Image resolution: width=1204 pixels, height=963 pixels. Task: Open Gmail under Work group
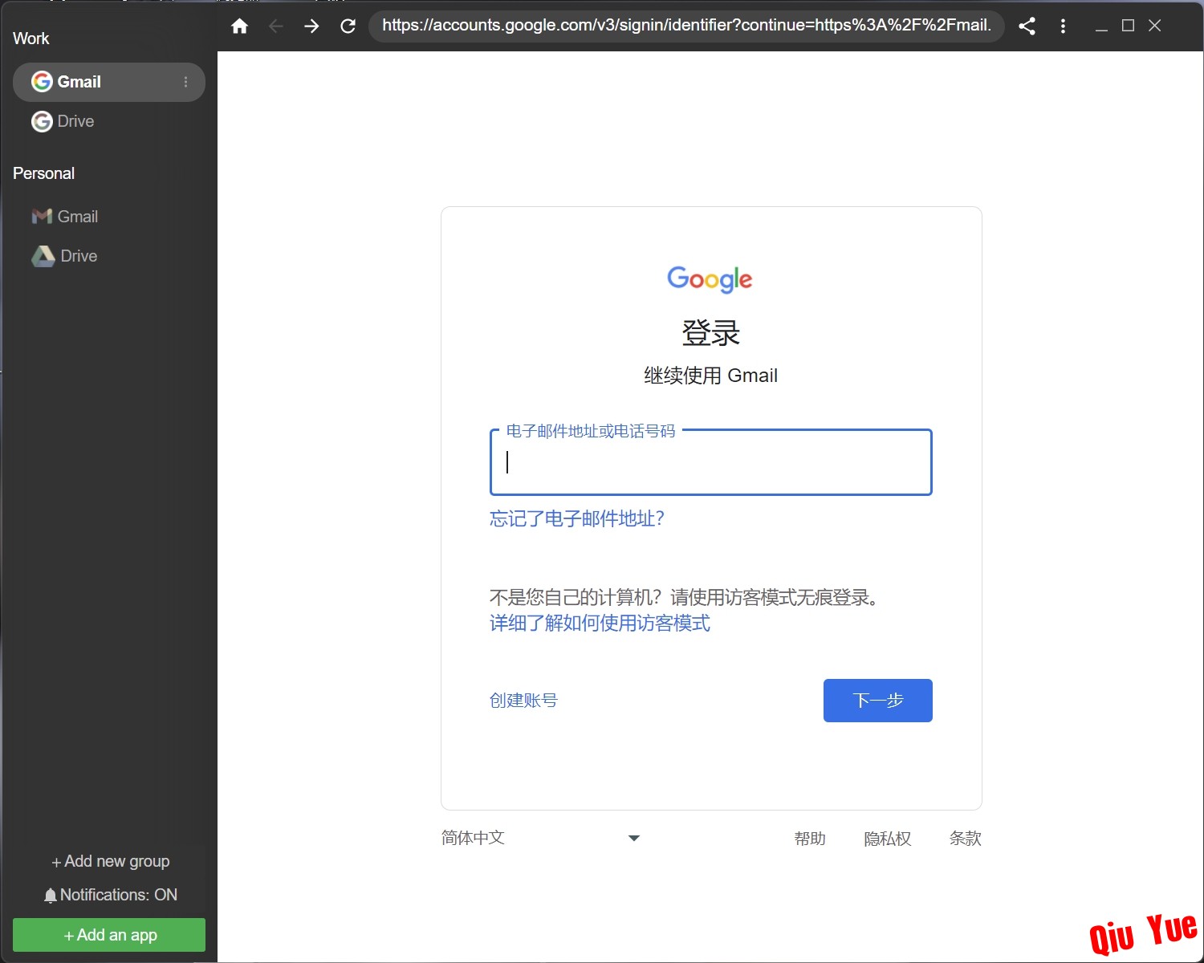(109, 82)
